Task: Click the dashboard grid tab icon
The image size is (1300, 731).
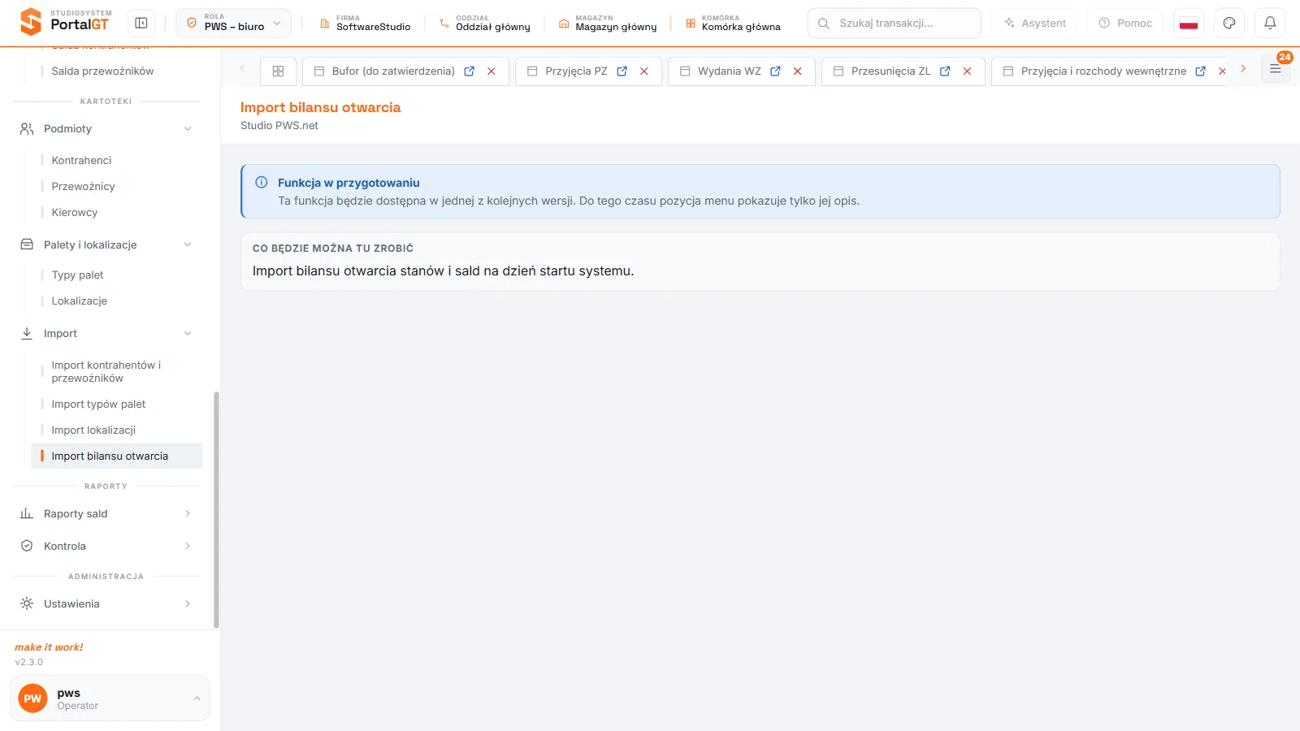Action: [x=278, y=71]
